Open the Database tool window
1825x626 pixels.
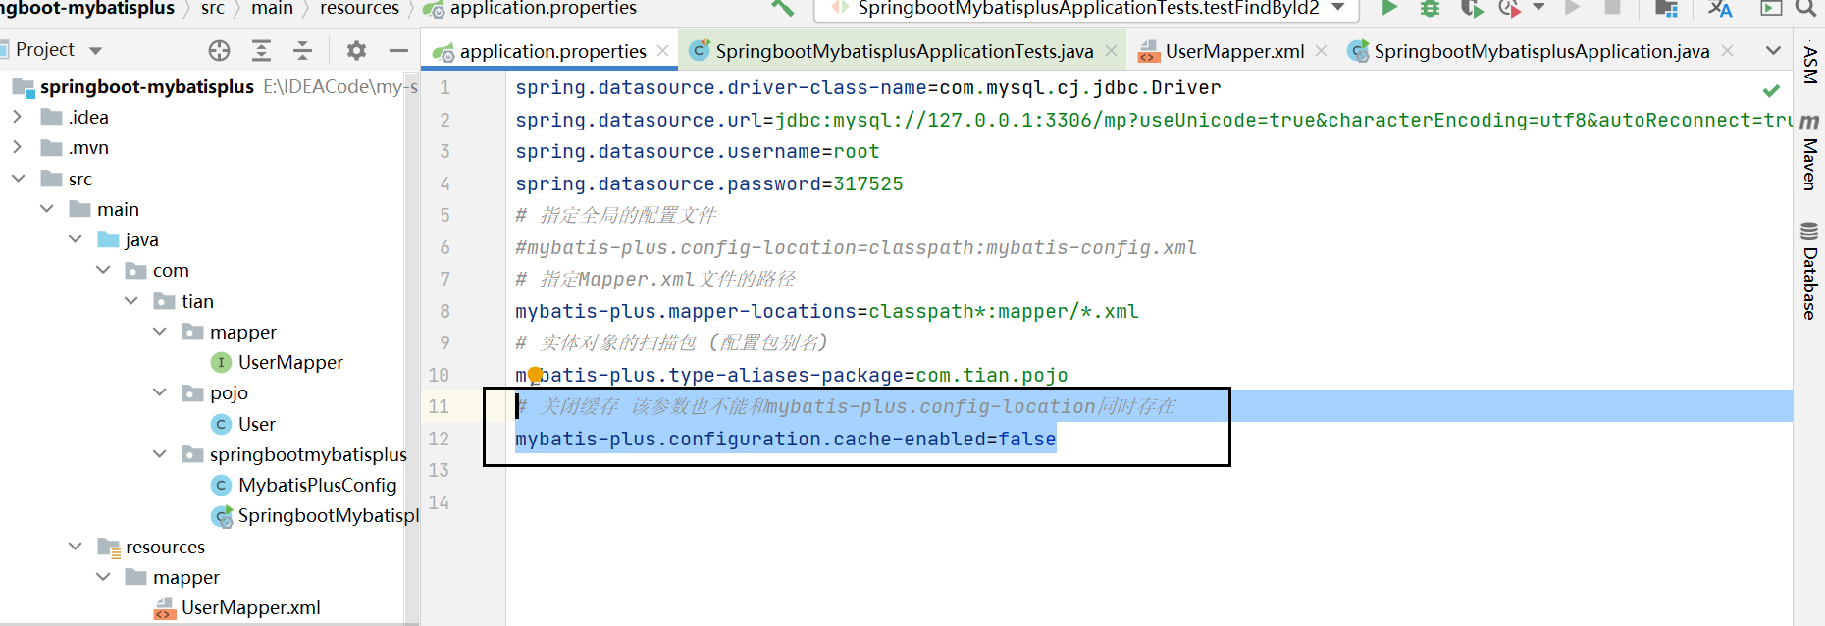[1810, 272]
